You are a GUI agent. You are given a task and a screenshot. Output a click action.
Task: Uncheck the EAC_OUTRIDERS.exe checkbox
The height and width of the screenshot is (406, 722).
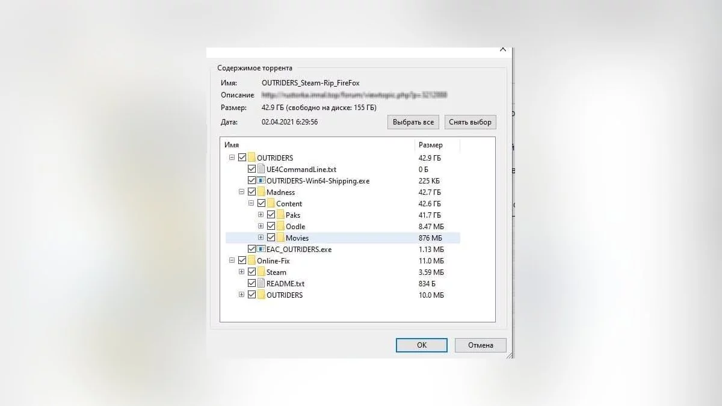click(x=251, y=249)
